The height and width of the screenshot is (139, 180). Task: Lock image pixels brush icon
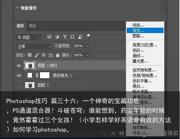36,55
